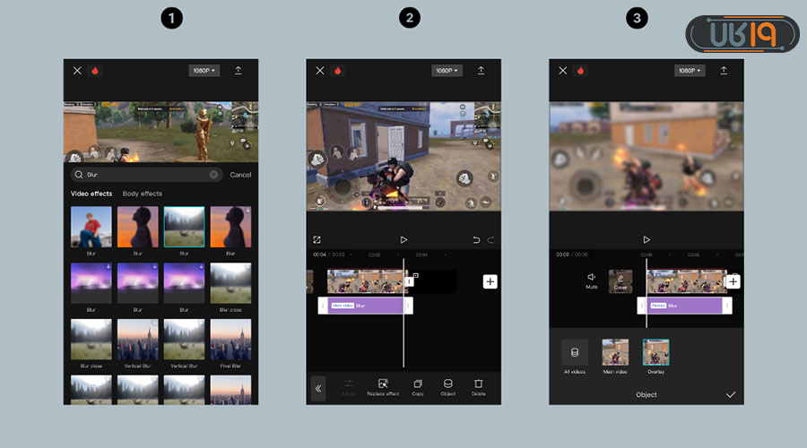Select the Video effects tab
This screenshot has height=448, width=807.
(91, 194)
